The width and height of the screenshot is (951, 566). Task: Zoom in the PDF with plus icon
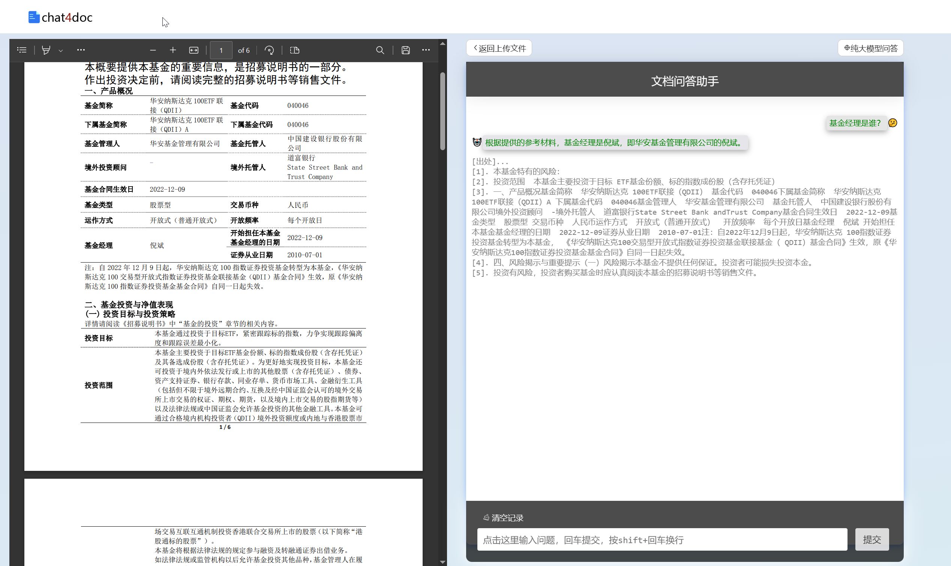173,50
